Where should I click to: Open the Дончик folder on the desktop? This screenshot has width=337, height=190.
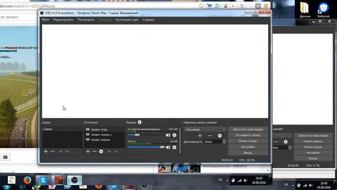click(304, 9)
